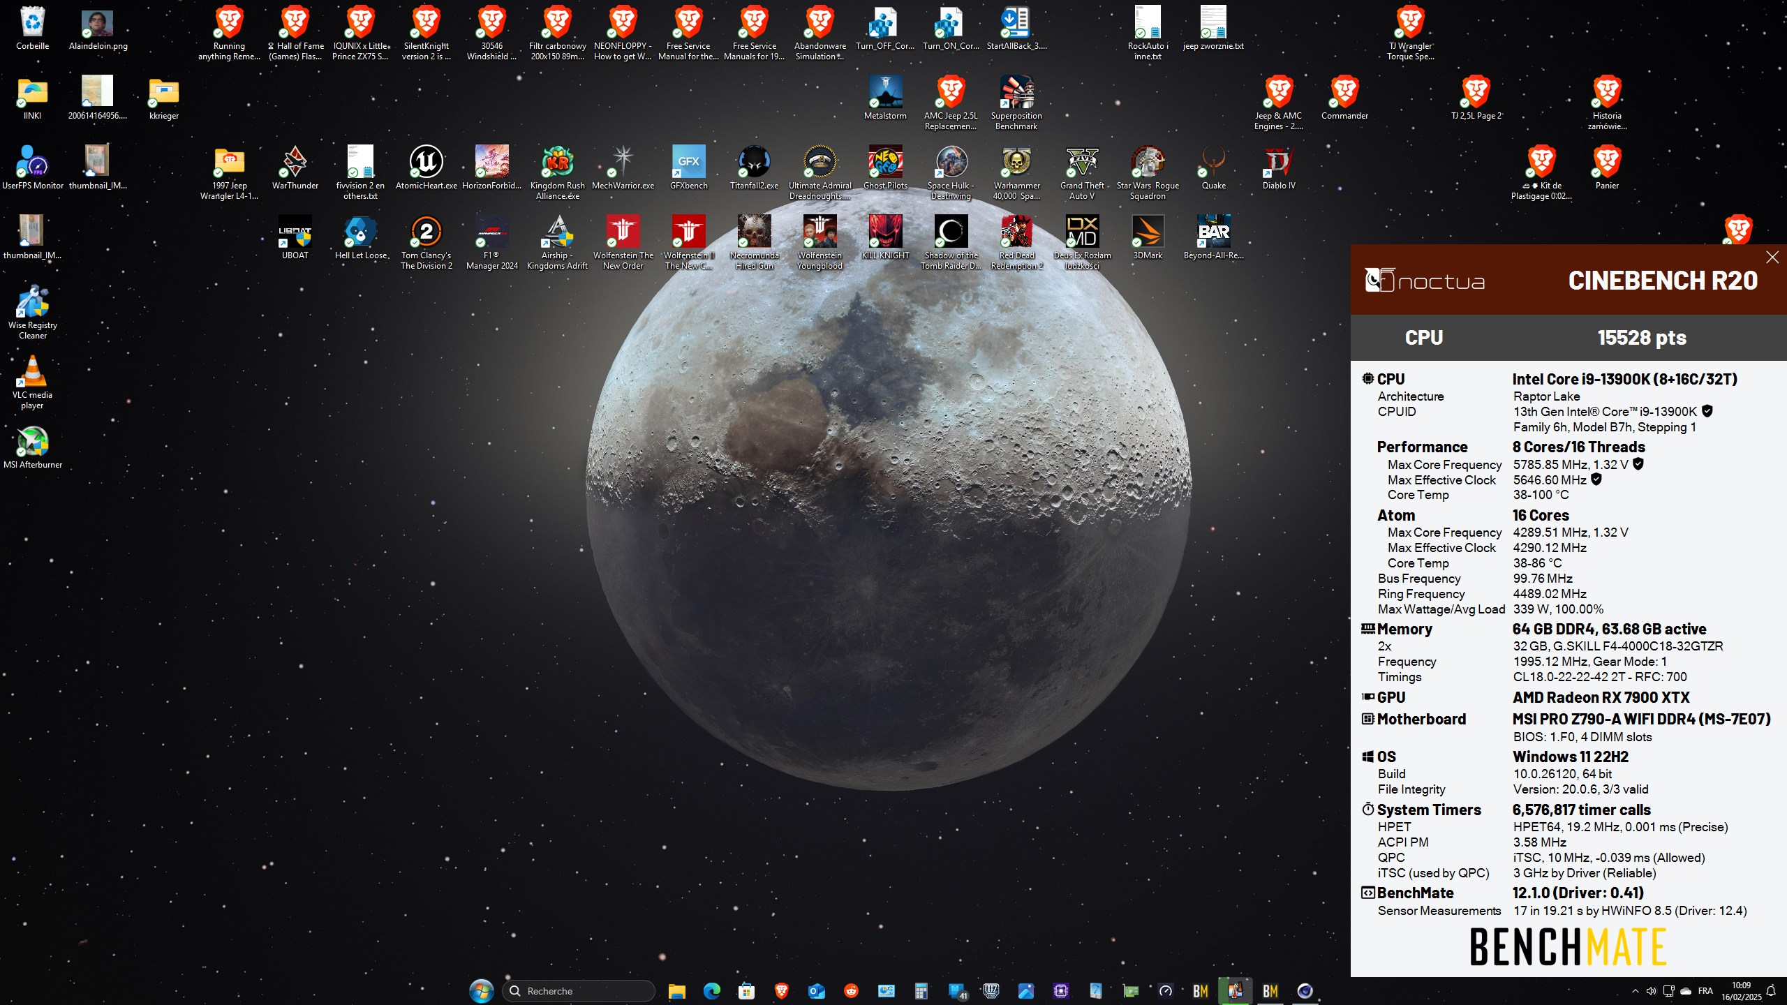Launch WarThunder from desktop
Screen dimensions: 1787x1005
tap(295, 169)
